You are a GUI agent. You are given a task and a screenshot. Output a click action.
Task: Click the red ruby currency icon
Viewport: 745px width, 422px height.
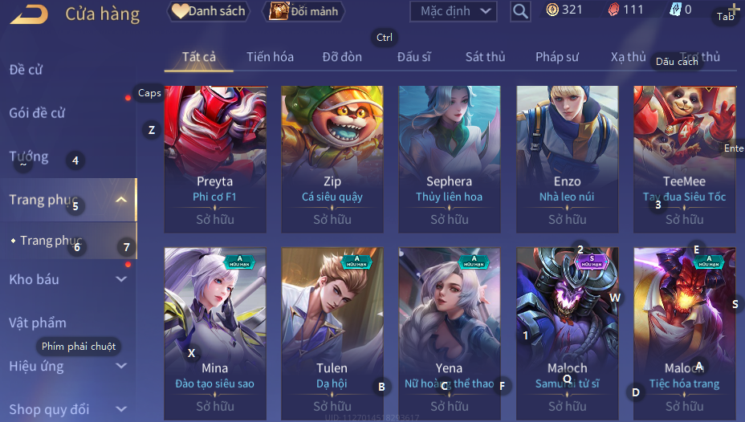tap(614, 10)
